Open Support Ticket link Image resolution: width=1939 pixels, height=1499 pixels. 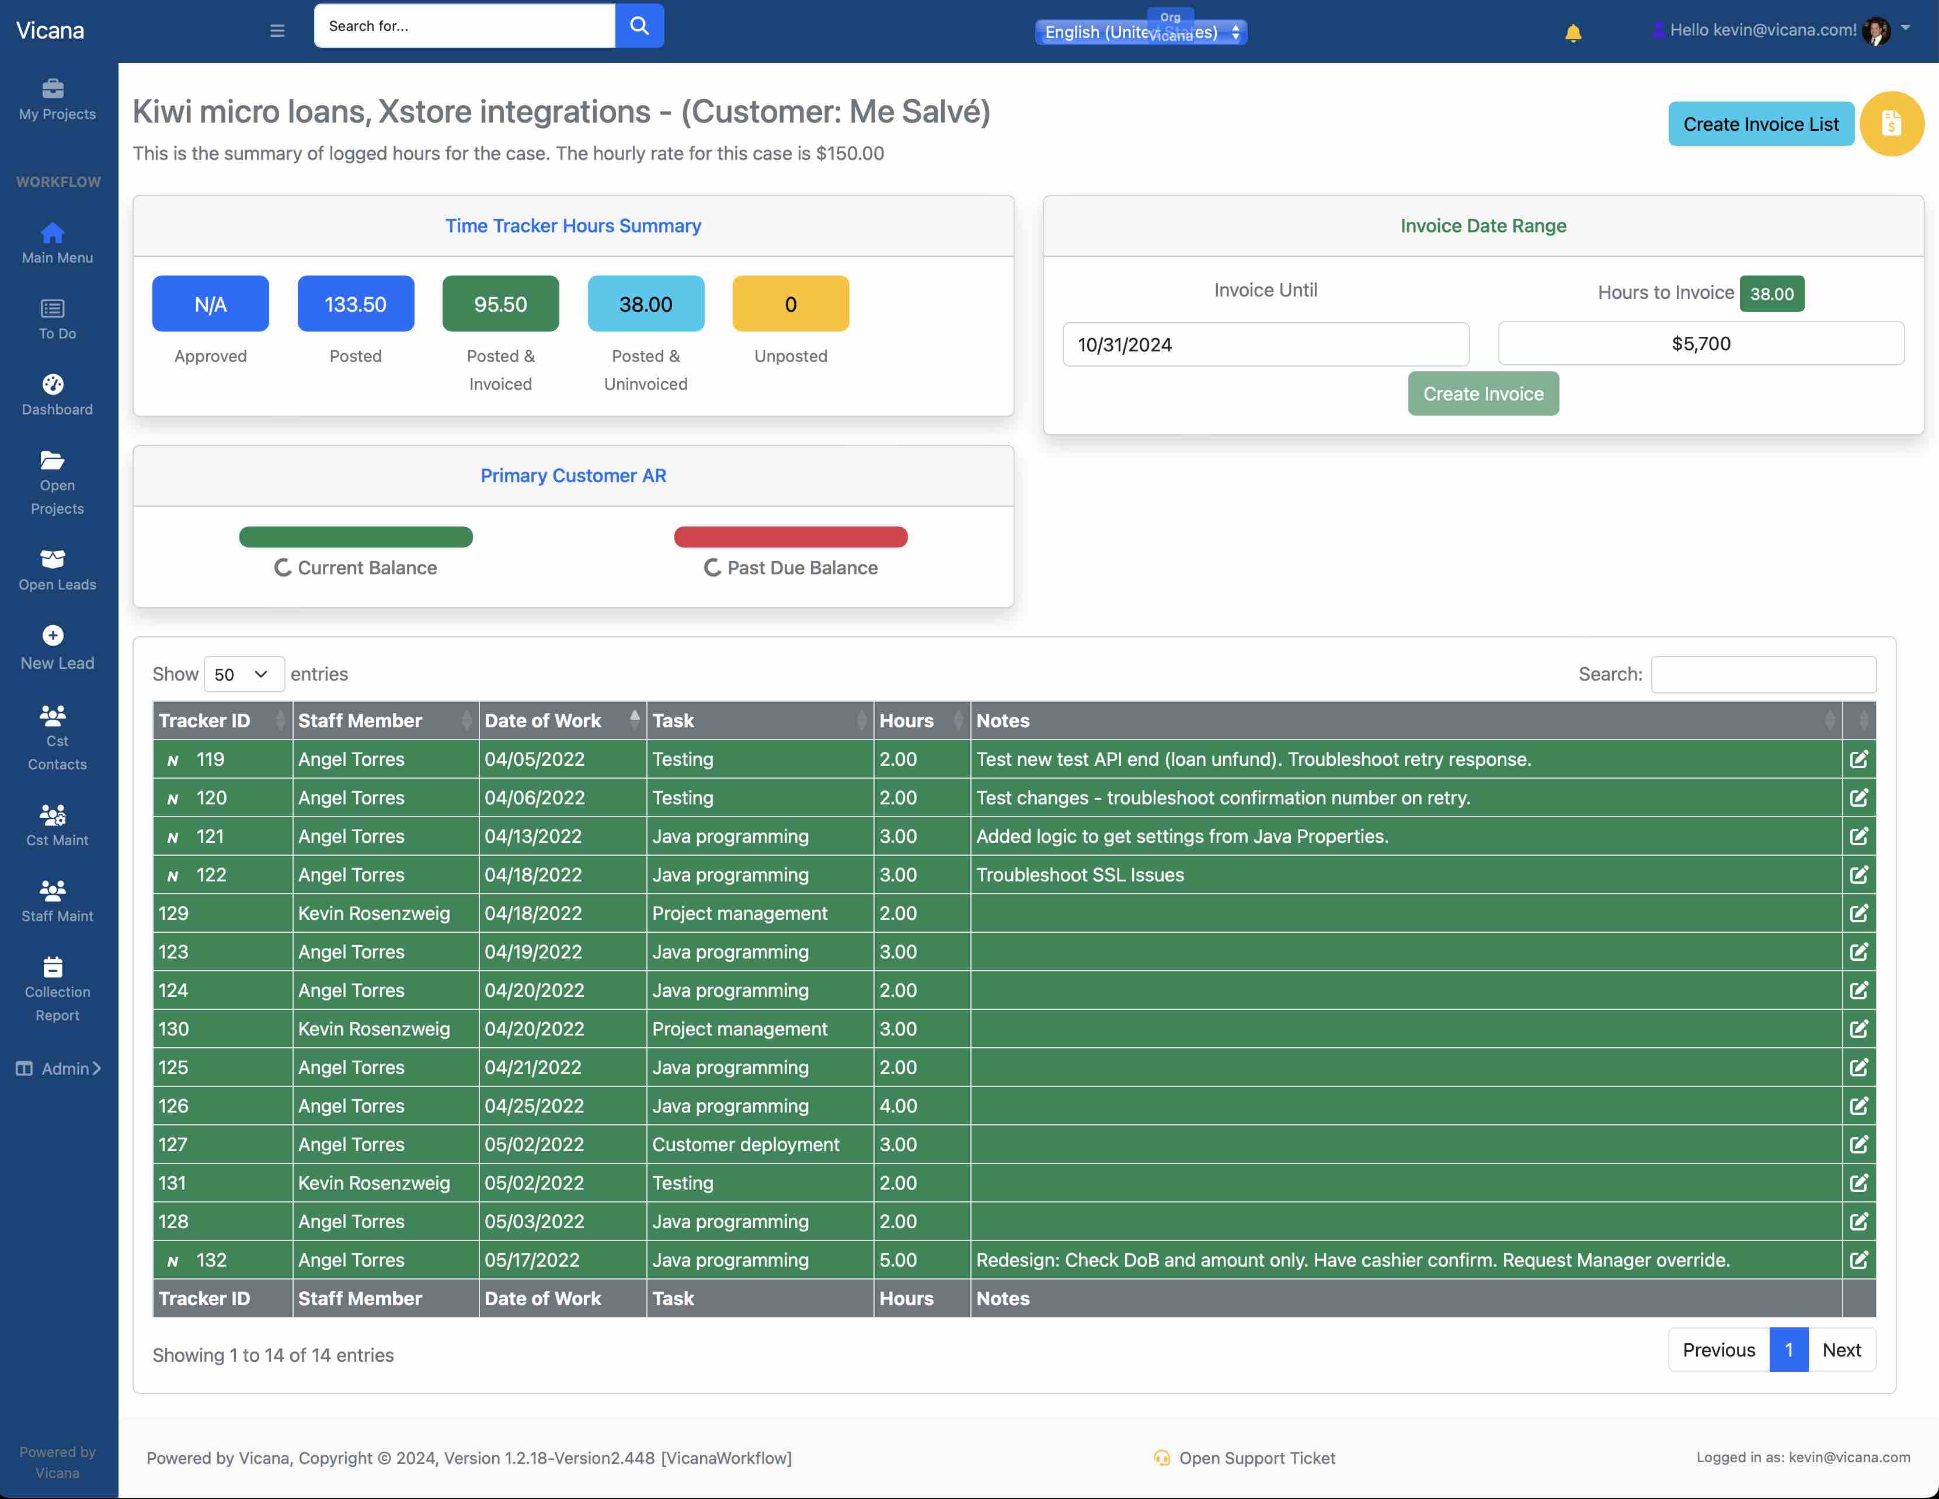coord(1256,1458)
